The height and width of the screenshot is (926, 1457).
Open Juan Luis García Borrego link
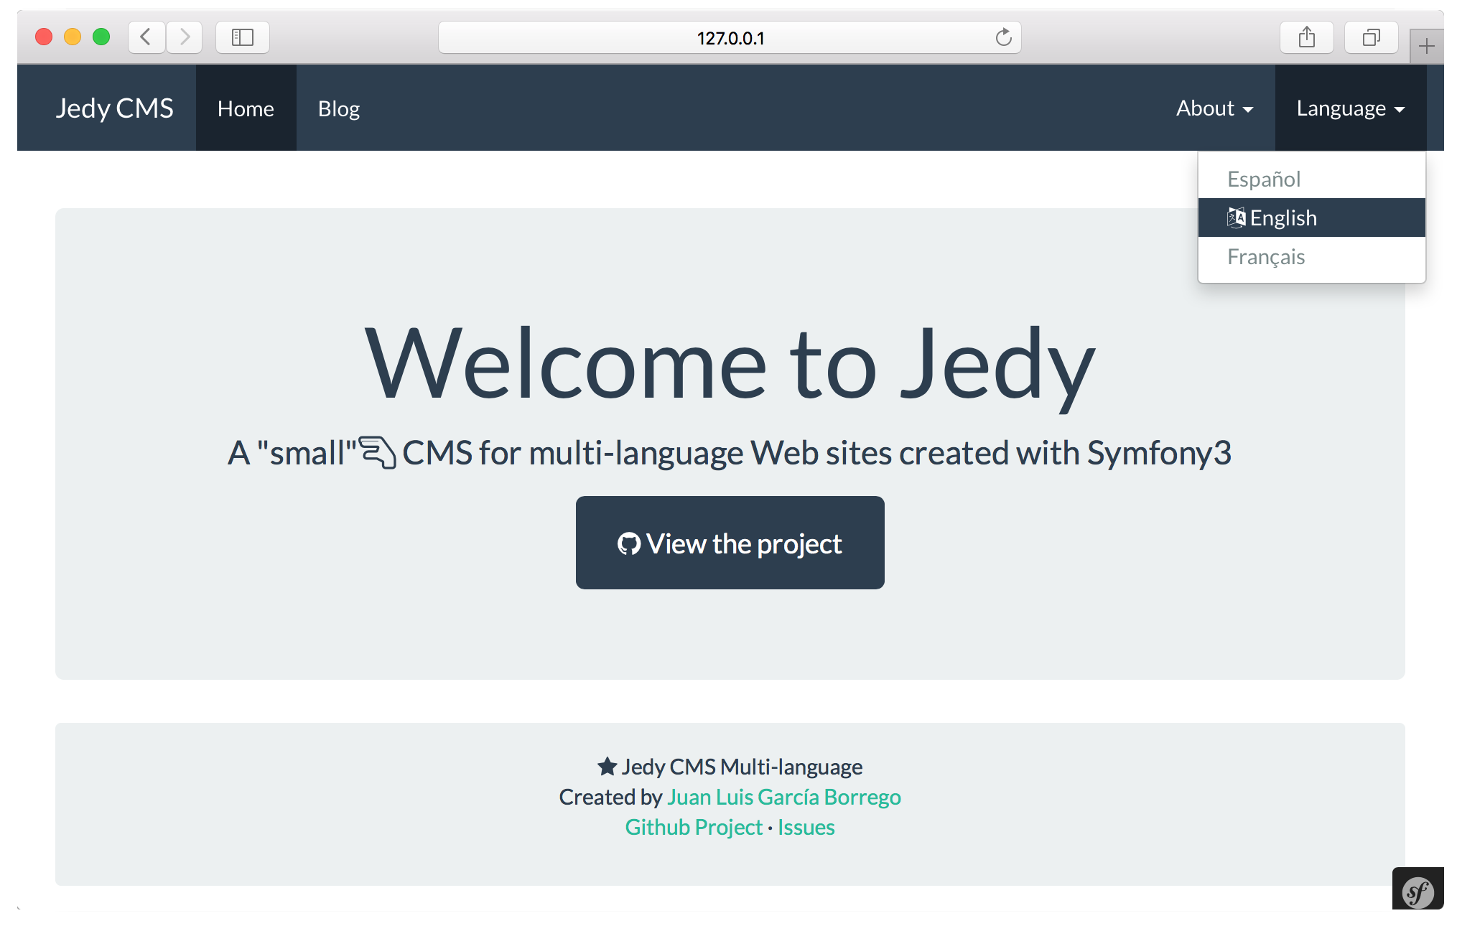(x=783, y=797)
